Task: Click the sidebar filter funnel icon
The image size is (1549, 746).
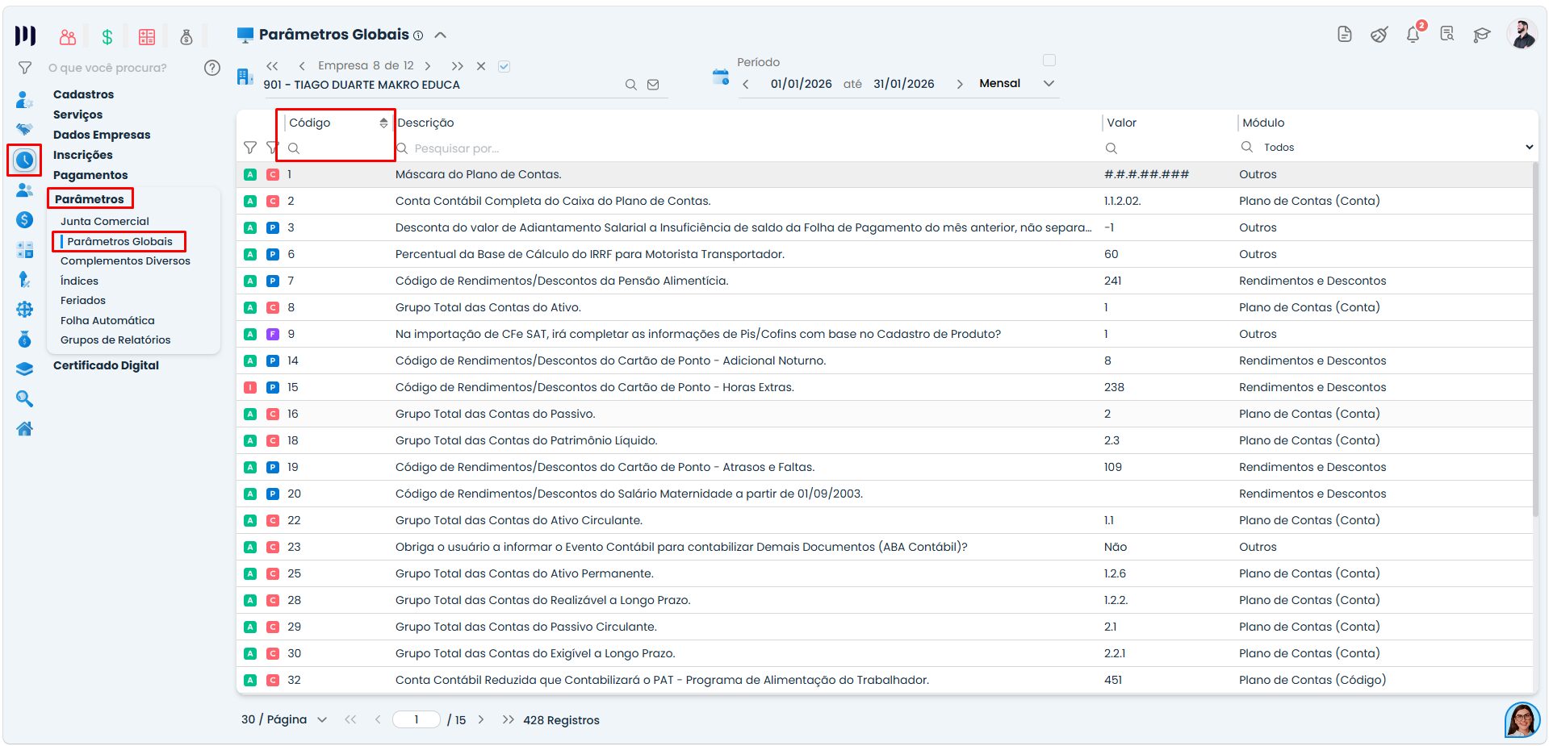Action: 25,68
